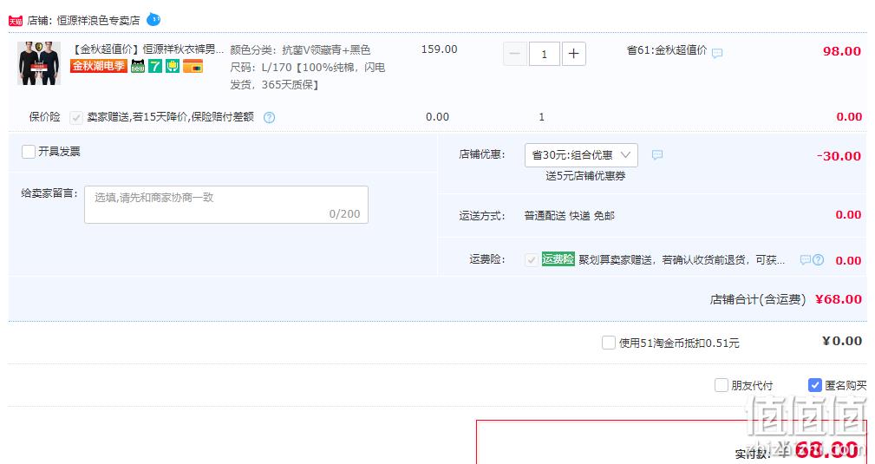
Task: Click the quantity input showing 1
Action: tap(544, 54)
